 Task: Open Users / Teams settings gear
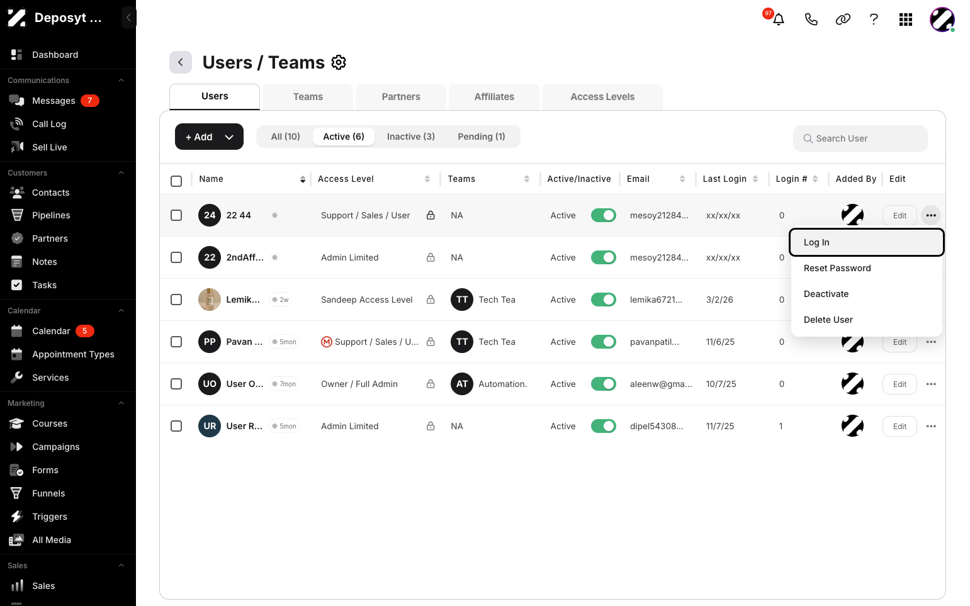pyautogui.click(x=339, y=62)
